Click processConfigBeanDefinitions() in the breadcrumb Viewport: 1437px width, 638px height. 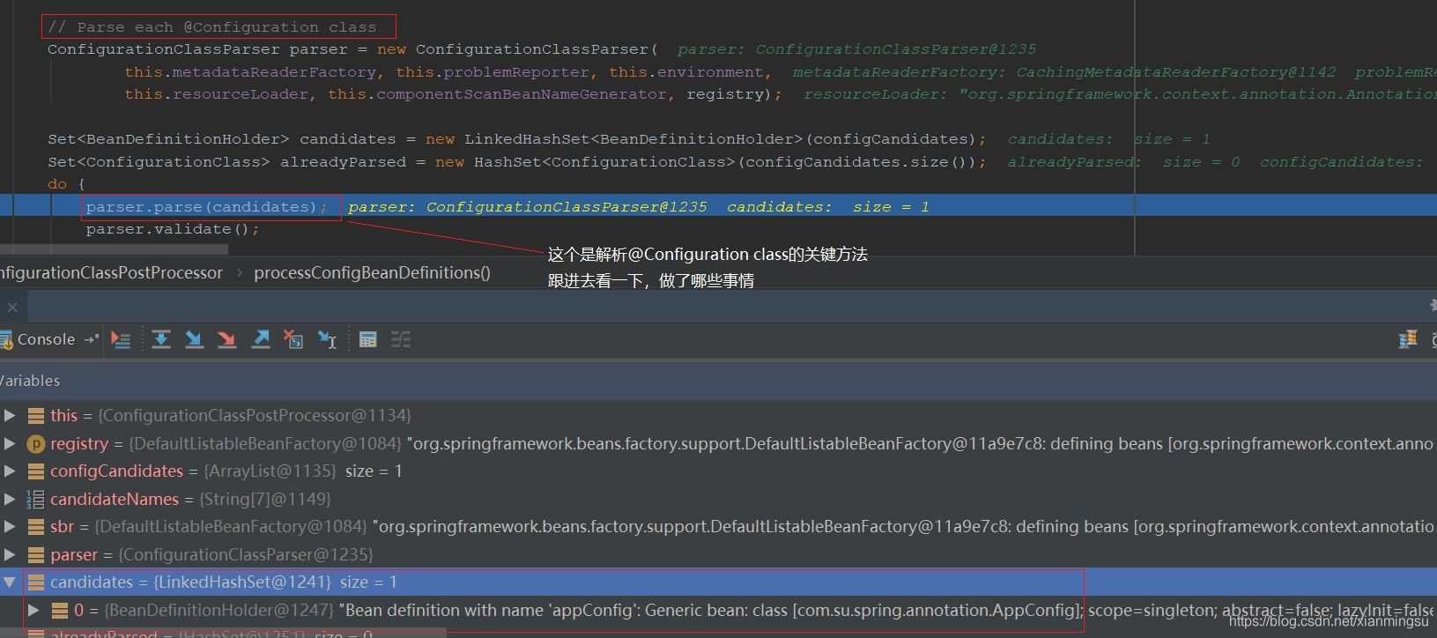pos(372,273)
